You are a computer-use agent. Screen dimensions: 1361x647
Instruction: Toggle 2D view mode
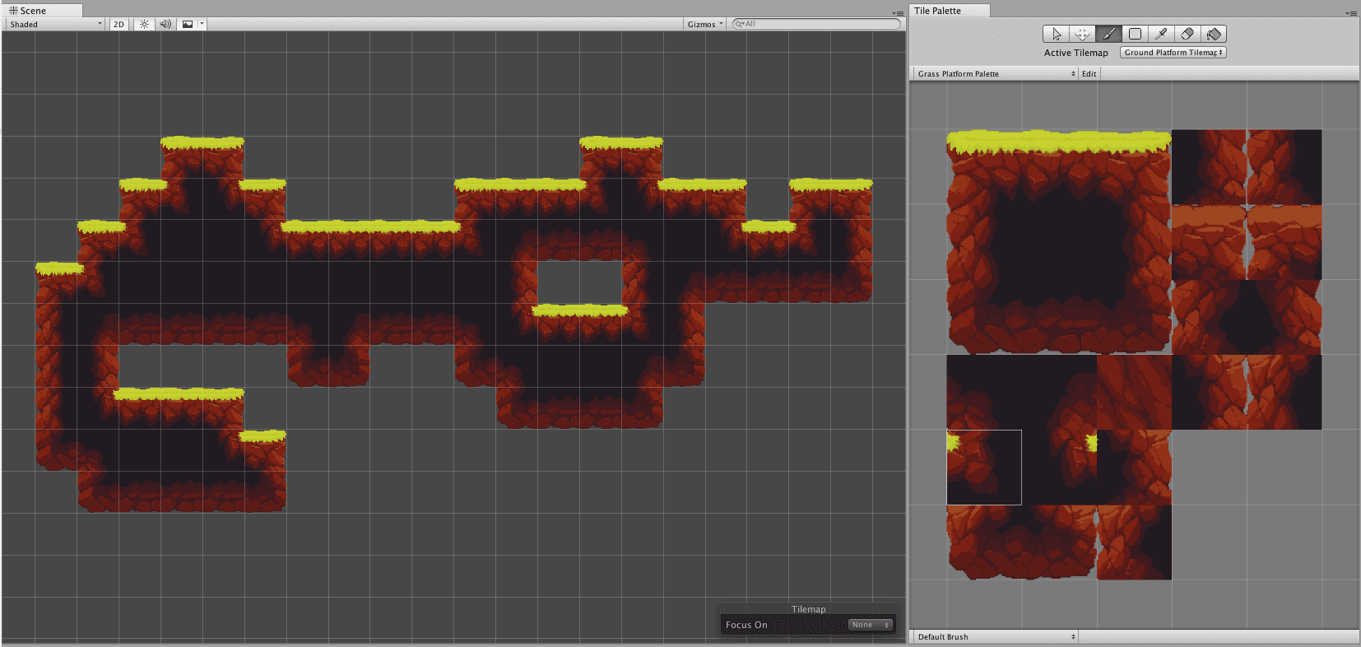click(x=118, y=25)
